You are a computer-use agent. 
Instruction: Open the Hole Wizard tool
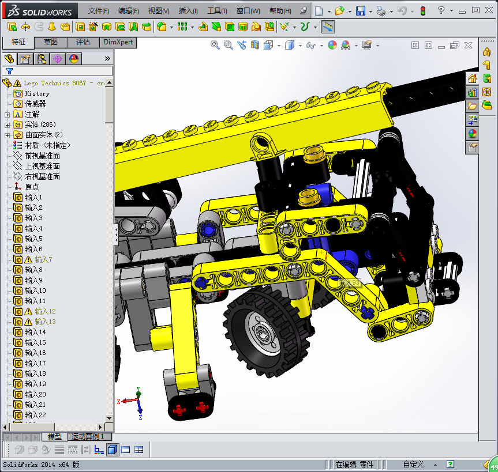(93, 27)
